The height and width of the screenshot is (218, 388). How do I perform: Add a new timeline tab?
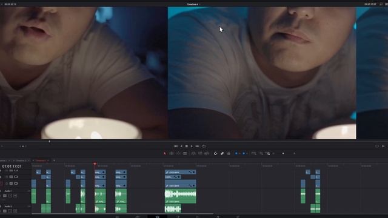(54, 160)
